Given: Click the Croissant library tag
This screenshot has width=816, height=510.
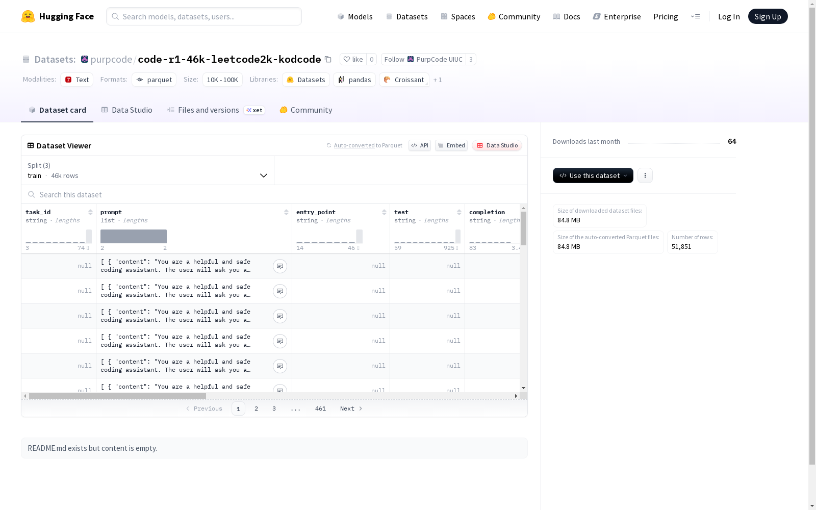Looking at the screenshot, I should [x=404, y=80].
